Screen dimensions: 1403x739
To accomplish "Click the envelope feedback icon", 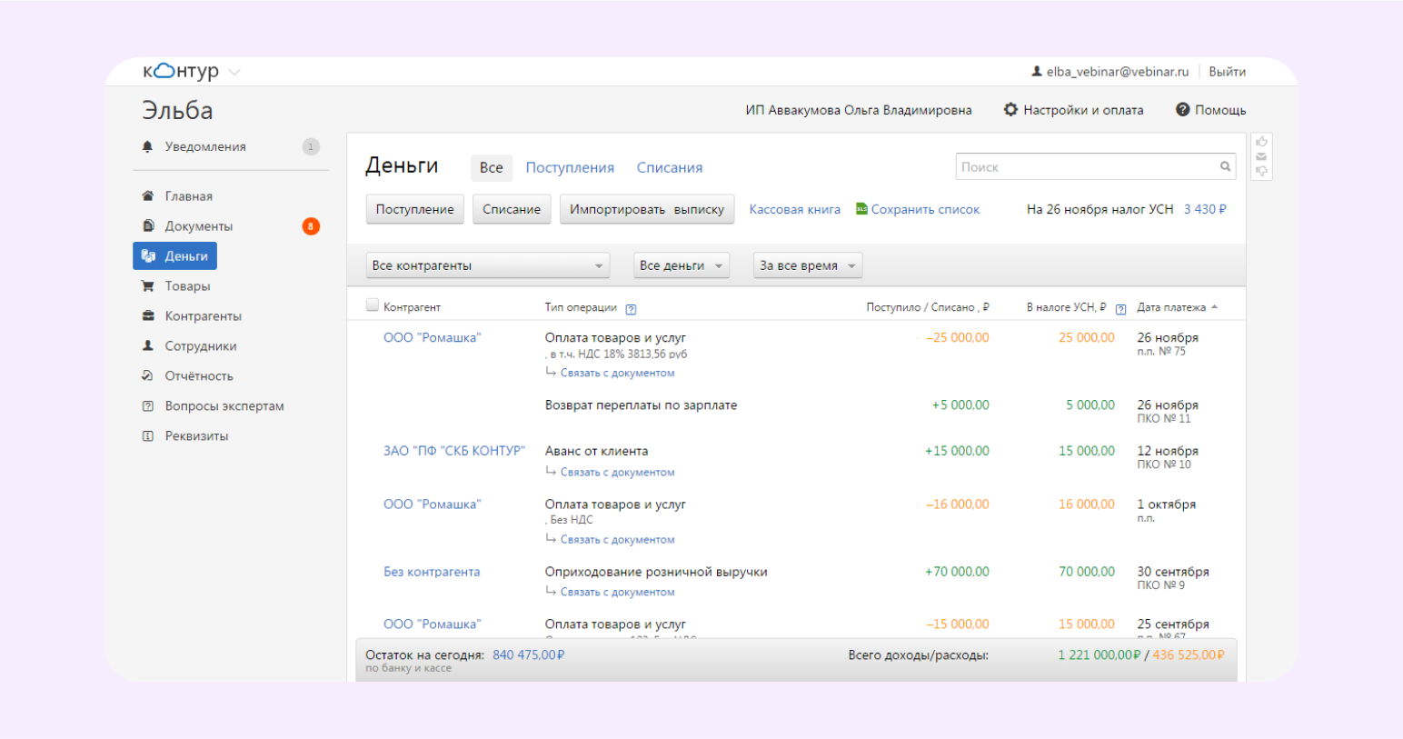I will pos(1261,156).
